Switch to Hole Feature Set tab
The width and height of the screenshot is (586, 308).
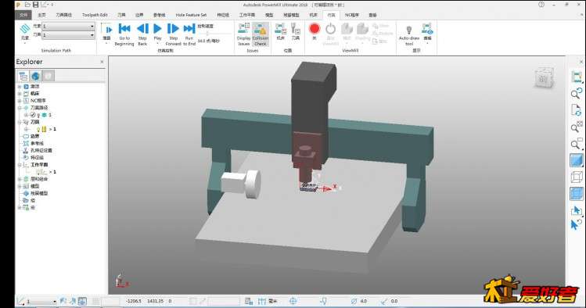tap(191, 15)
